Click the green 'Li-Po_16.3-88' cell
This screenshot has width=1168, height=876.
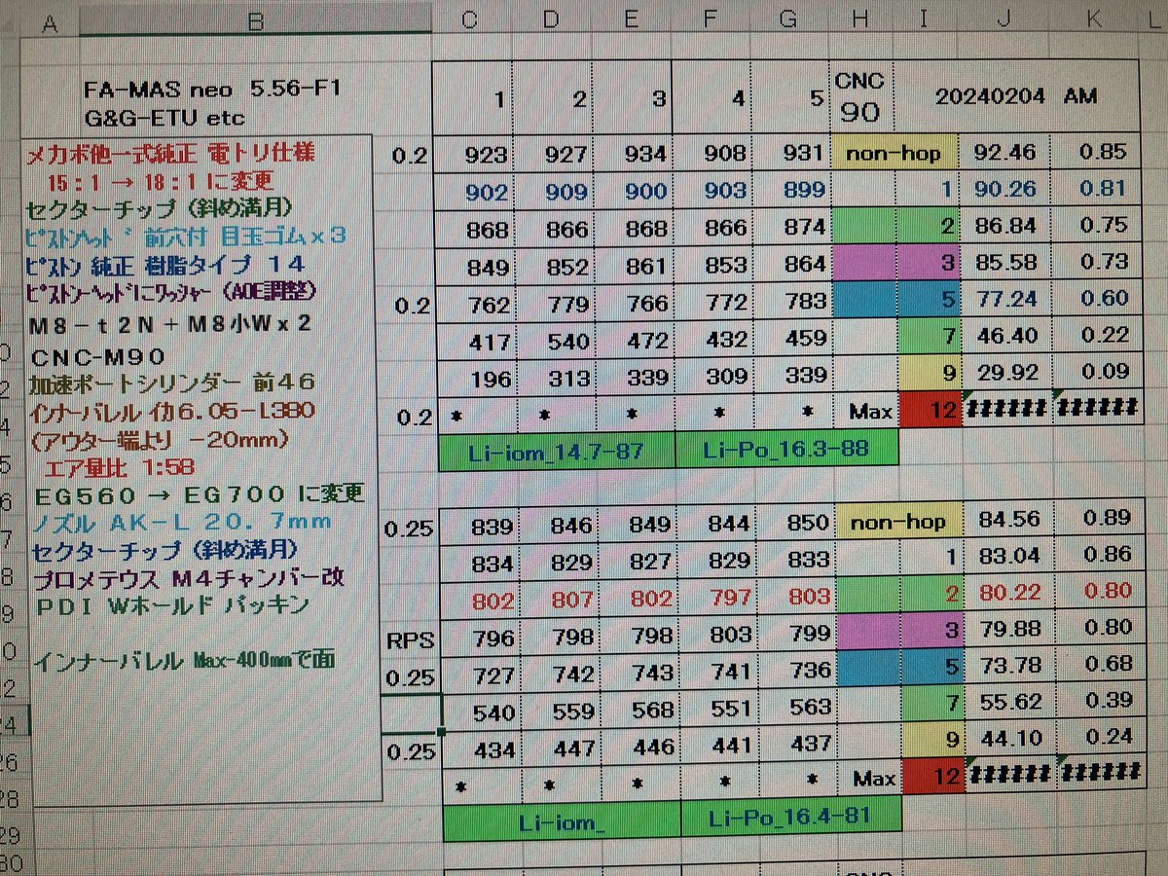tap(785, 451)
